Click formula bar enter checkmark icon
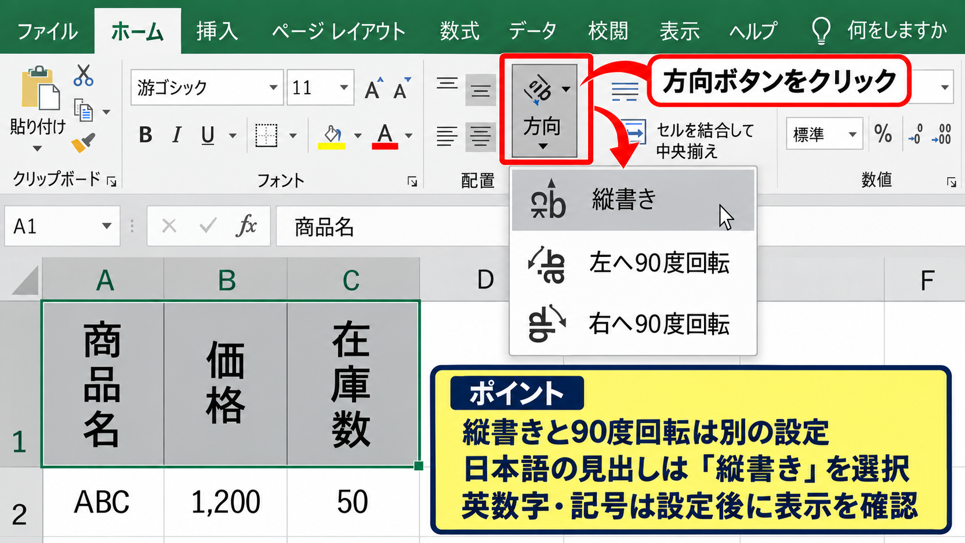965x543 pixels. 208,226
